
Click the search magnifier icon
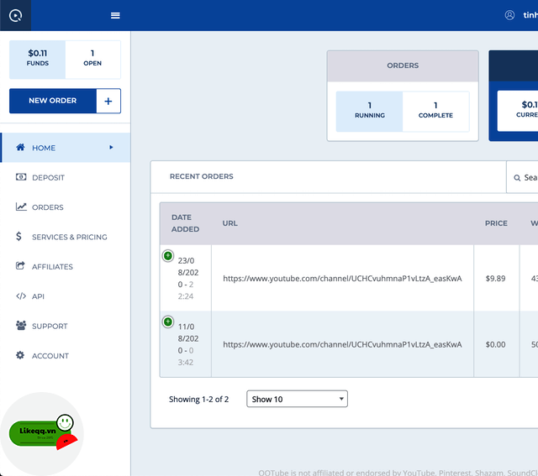(x=517, y=178)
